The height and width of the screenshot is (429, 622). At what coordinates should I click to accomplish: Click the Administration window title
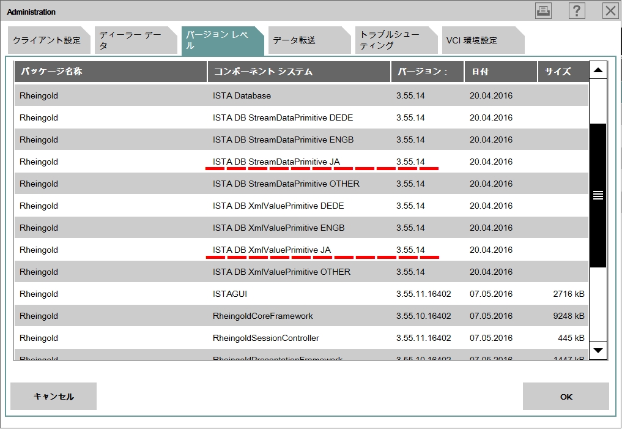click(x=31, y=12)
